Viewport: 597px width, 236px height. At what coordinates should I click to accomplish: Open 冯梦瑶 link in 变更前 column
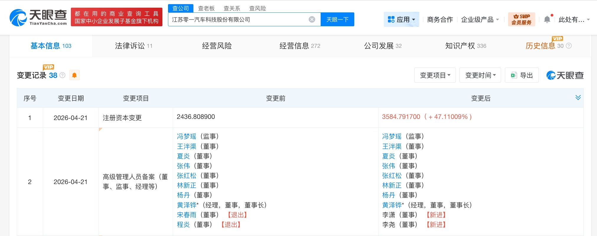click(x=186, y=136)
